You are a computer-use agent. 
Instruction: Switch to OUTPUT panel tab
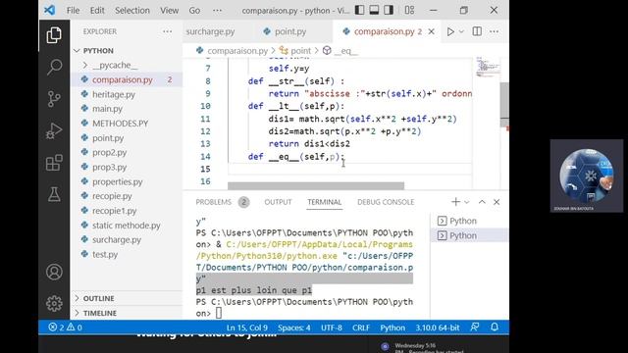coord(278,202)
